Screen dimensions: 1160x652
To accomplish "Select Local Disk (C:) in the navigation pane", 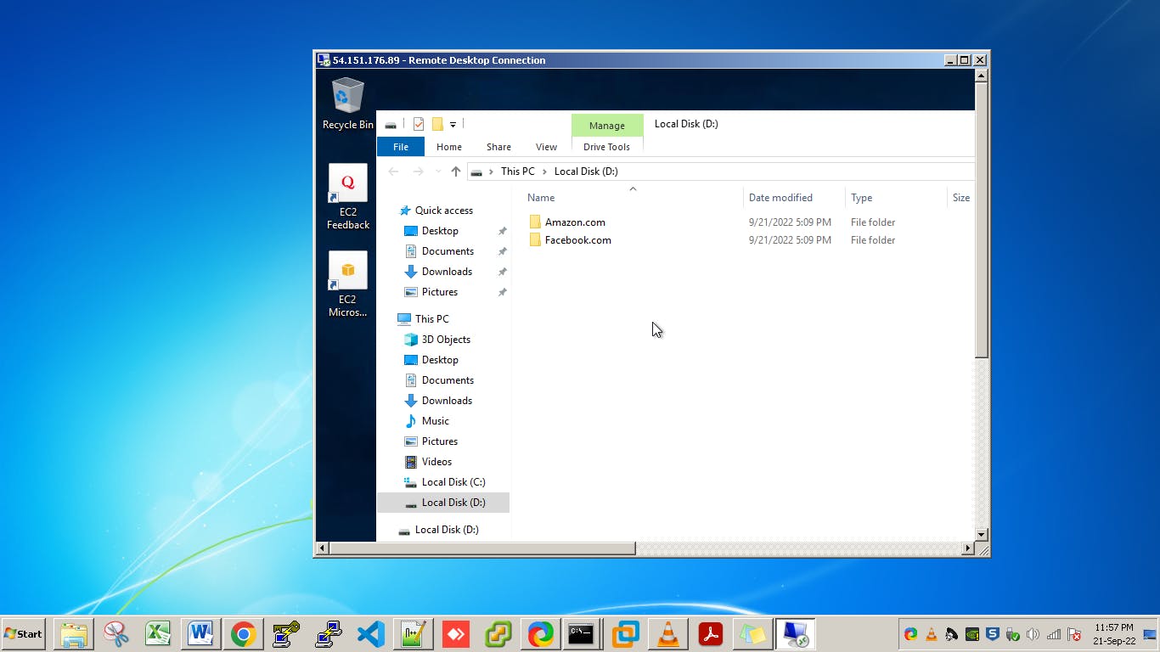I will (x=453, y=482).
